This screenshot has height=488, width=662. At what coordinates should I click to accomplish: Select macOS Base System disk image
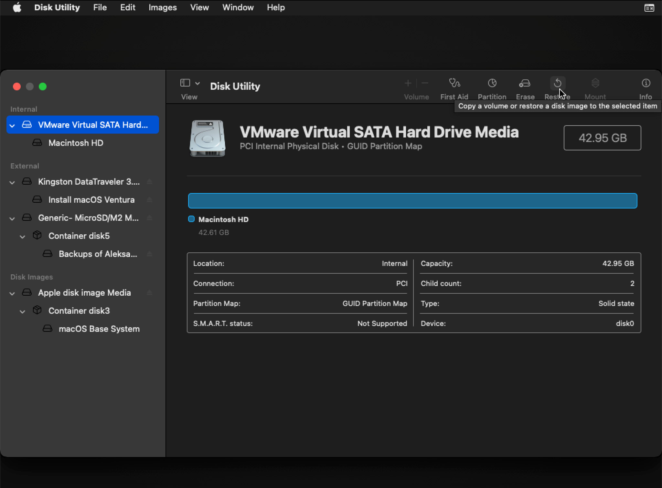[x=99, y=329]
